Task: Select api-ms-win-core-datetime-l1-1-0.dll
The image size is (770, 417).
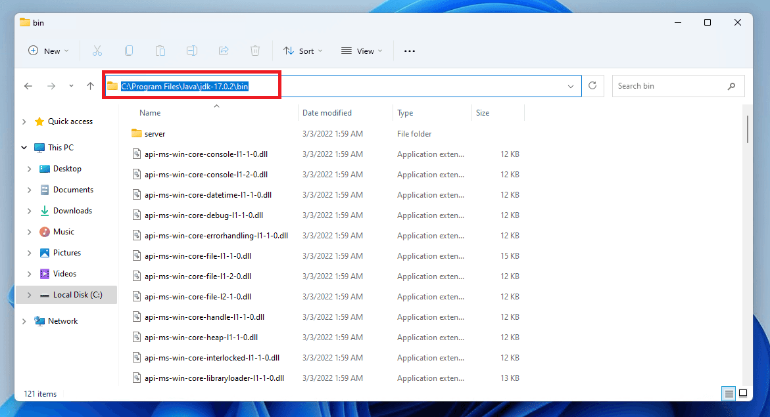Action: point(208,195)
